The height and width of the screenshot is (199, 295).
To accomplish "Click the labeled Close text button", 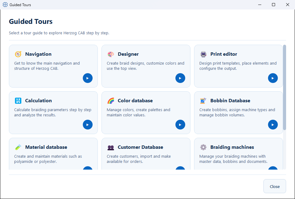I will pos(275,186).
